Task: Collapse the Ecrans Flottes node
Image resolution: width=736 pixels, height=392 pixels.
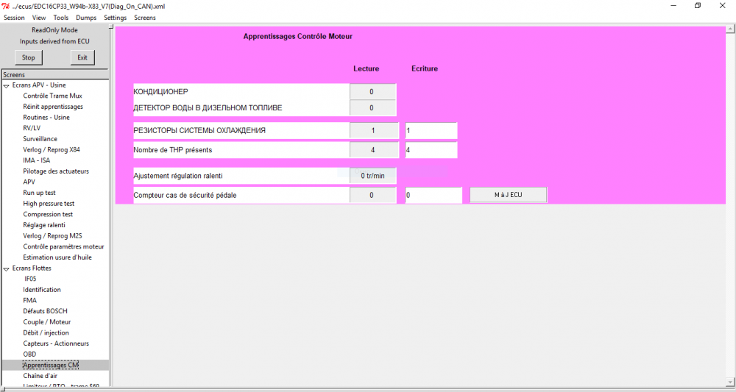Action: point(6,268)
